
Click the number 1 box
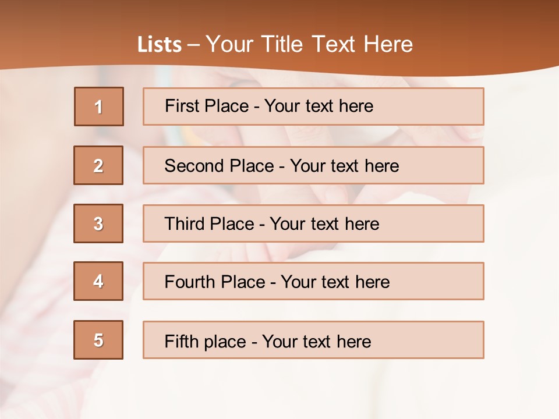pos(99,106)
